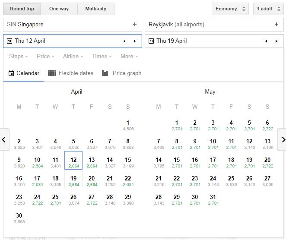Click the Thu 19 April return date field

pos(203,41)
